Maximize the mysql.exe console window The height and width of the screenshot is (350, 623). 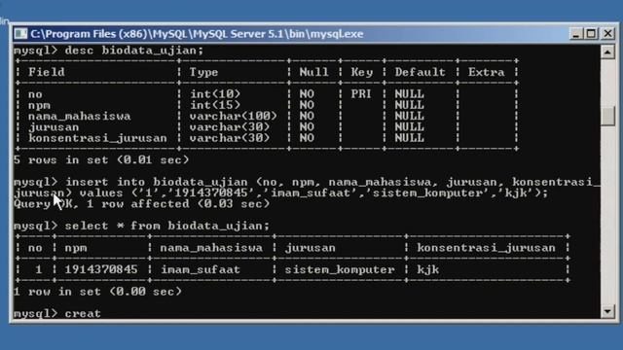click(x=591, y=34)
